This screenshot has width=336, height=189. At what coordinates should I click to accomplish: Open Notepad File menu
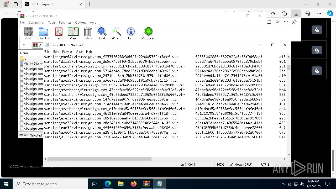click(x=47, y=52)
